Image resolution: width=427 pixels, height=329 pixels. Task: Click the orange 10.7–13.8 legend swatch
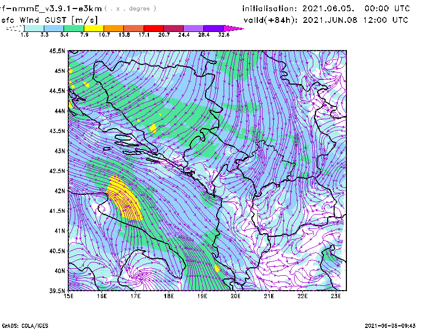(114, 28)
